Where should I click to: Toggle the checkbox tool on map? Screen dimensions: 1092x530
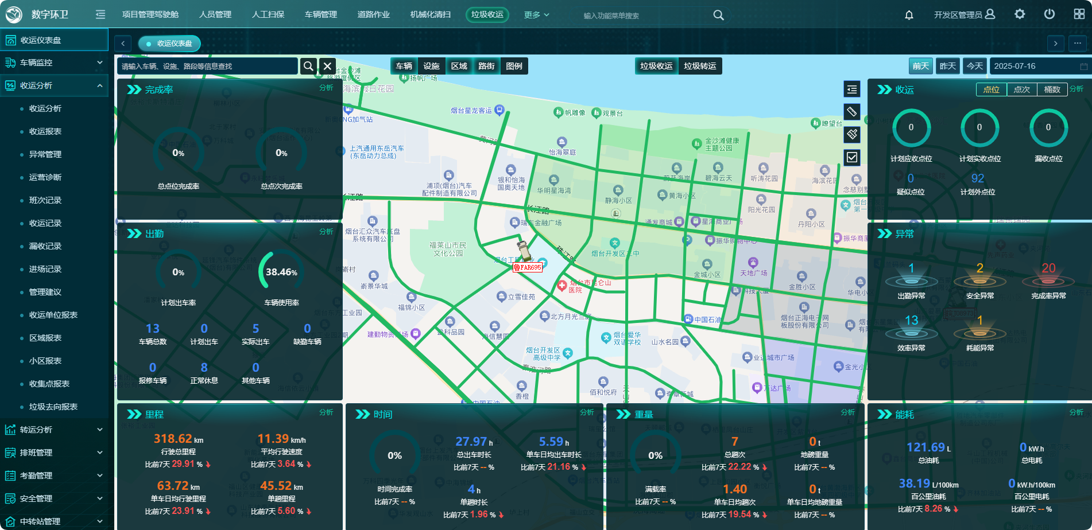coord(852,157)
